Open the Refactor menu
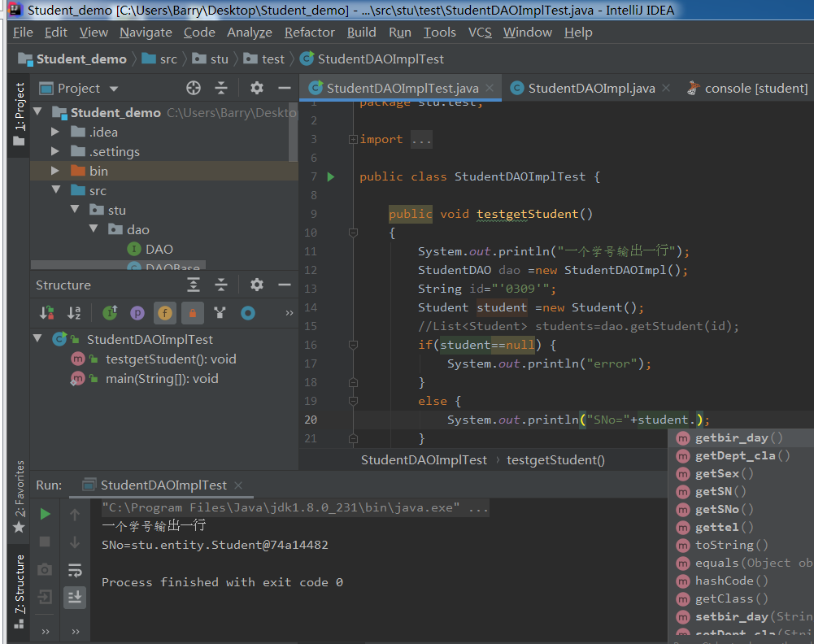Image resolution: width=814 pixels, height=644 pixels. tap(309, 33)
